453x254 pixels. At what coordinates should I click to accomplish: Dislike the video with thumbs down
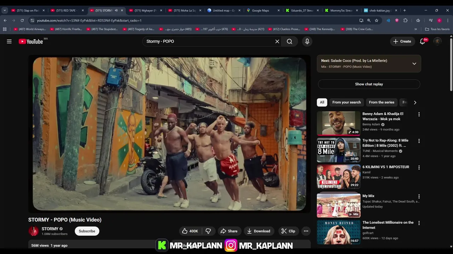pyautogui.click(x=208, y=231)
